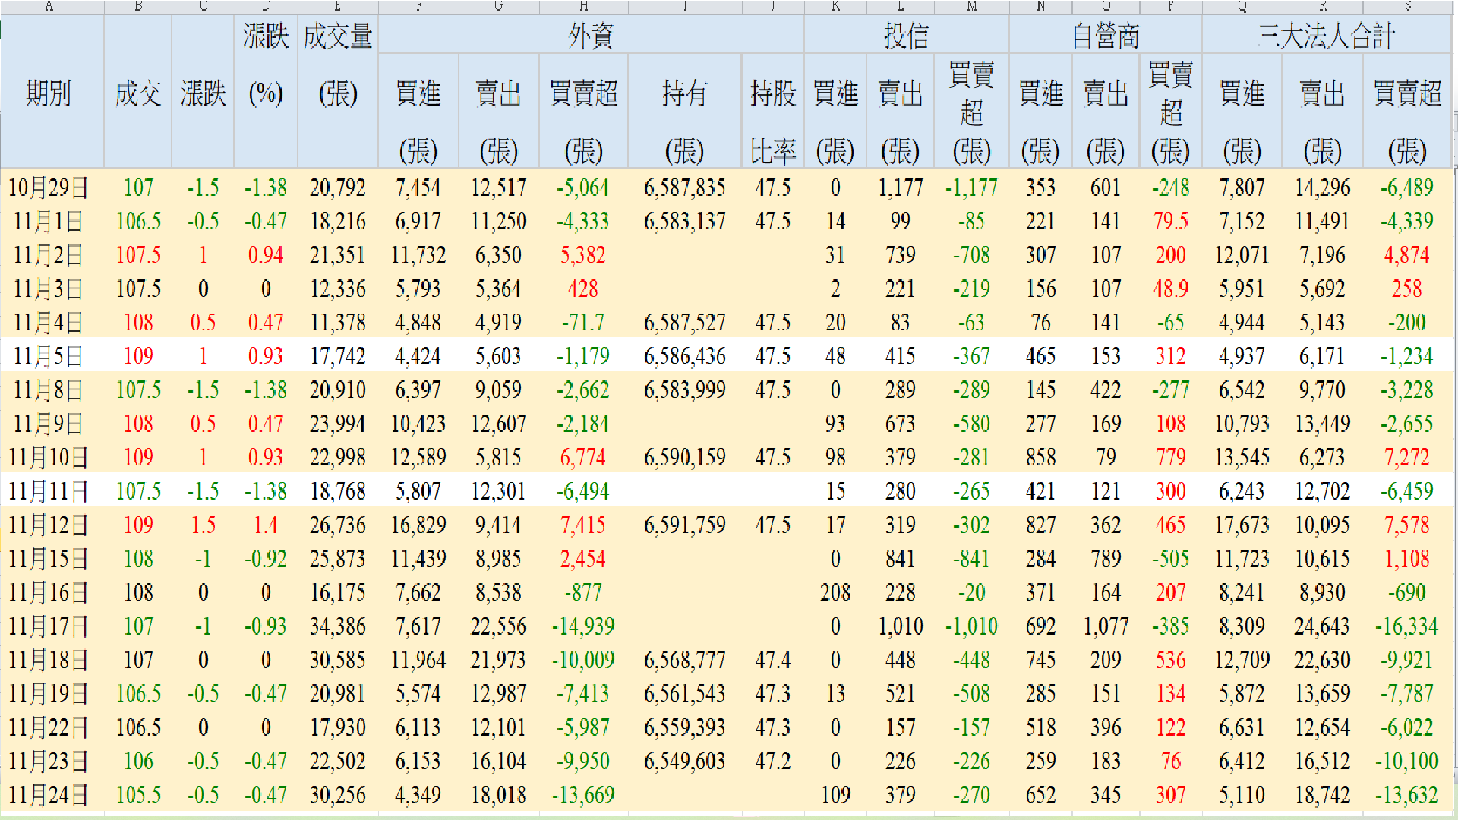This screenshot has height=820, width=1458.
Task: Click volume cell 34,386 for 11月17日
Action: pos(337,626)
